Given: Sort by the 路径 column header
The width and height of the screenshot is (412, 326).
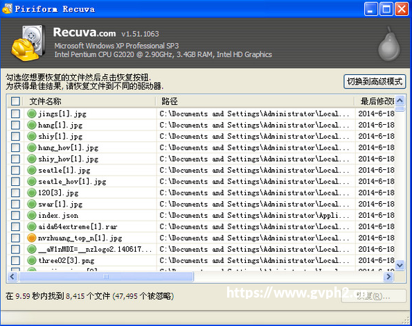Looking at the screenshot, I should click(x=255, y=101).
